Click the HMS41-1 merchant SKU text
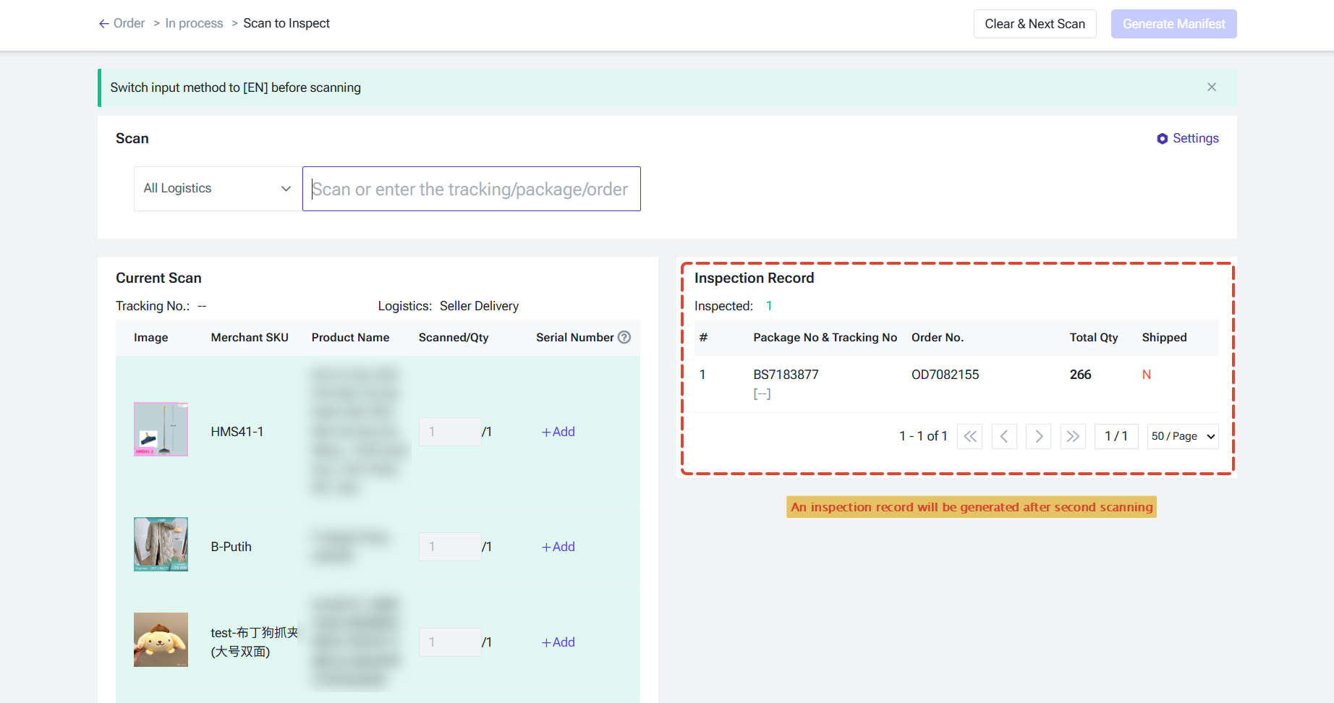Screen dimensions: 1334x703 pos(237,432)
